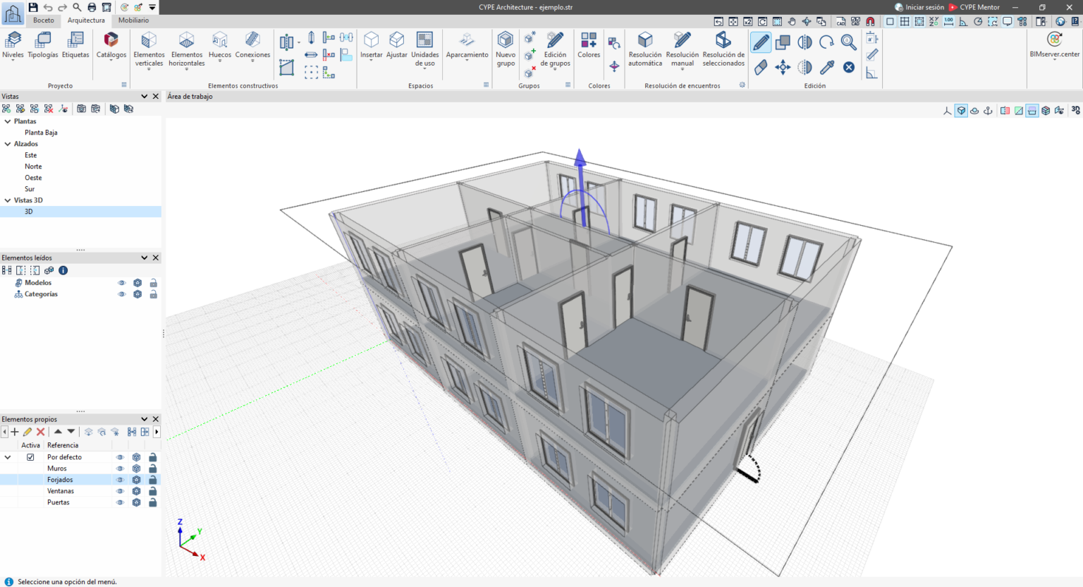1083x587 pixels.
Task: Open CYPE Mentor
Action: pos(974,7)
